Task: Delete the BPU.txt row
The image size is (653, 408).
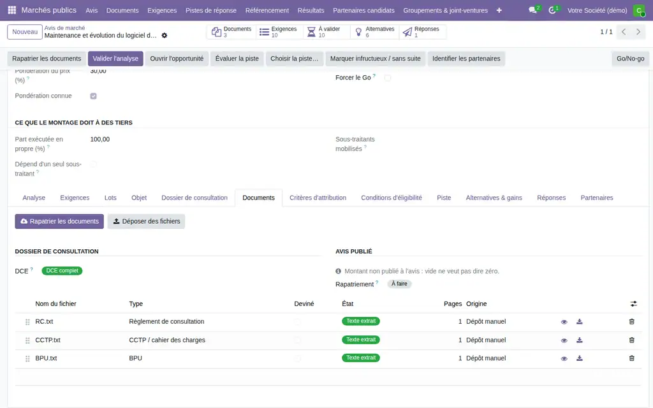Action: point(631,358)
